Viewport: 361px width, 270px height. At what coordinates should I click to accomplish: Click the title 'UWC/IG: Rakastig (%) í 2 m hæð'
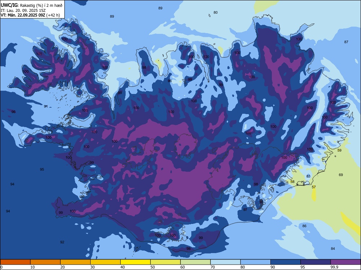click(x=31, y=5)
